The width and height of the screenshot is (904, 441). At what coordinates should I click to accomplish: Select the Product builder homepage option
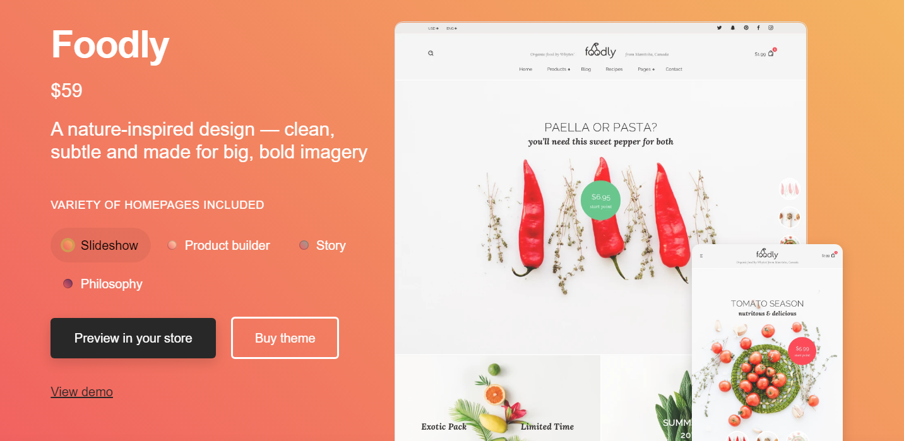pyautogui.click(x=218, y=245)
